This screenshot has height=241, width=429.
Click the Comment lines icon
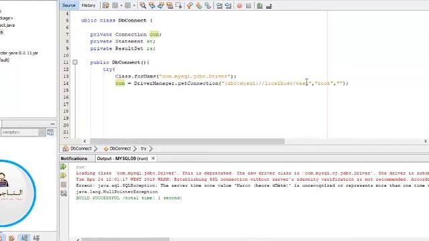click(x=259, y=5)
